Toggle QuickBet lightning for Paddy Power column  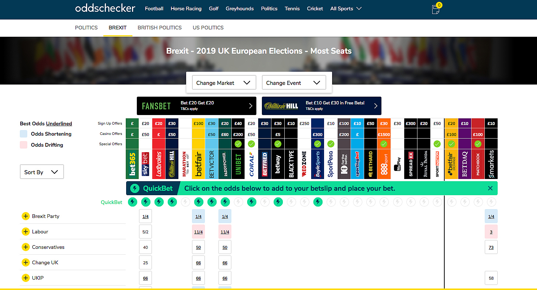(x=225, y=202)
